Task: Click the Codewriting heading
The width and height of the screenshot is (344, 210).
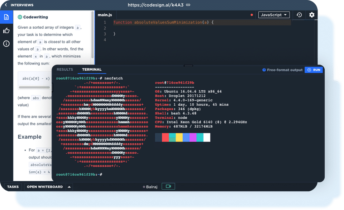Action: (35, 17)
